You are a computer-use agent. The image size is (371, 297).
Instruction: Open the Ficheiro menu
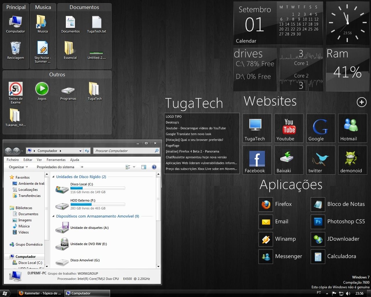(13, 160)
